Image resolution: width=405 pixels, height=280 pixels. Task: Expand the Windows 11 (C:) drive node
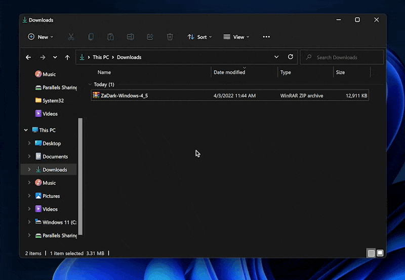pyautogui.click(x=29, y=222)
